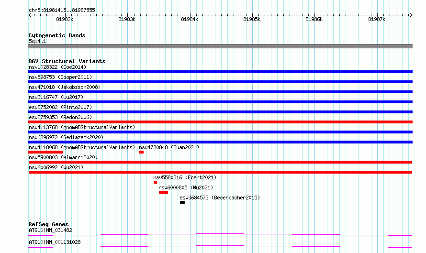This screenshot has height=253, width=426.
Task: Click the nsv1028322 (Coe2014) label
Action: pyautogui.click(x=57, y=67)
